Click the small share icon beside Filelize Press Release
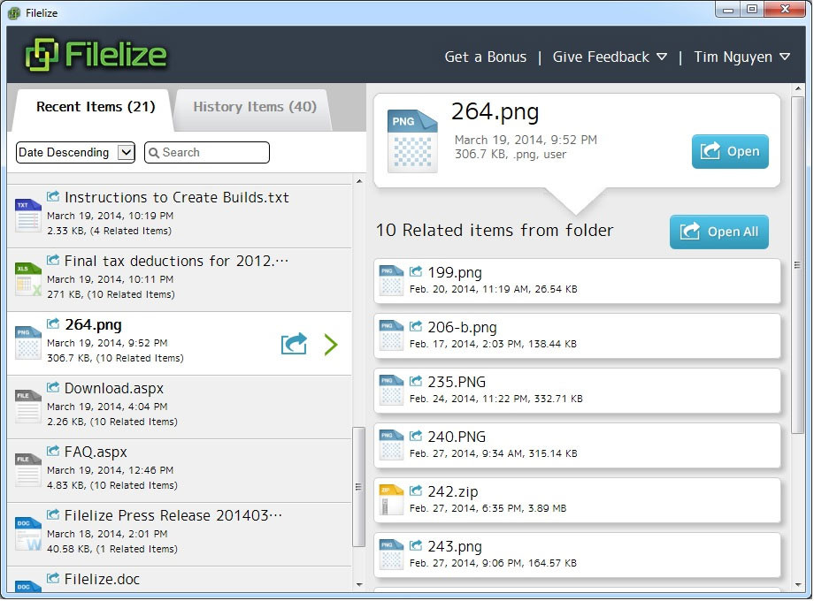Screen dimensions: 814x601 (x=53, y=515)
